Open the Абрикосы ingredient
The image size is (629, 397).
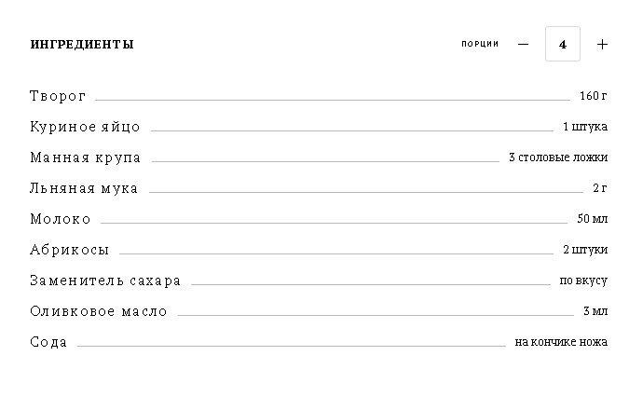[69, 250]
